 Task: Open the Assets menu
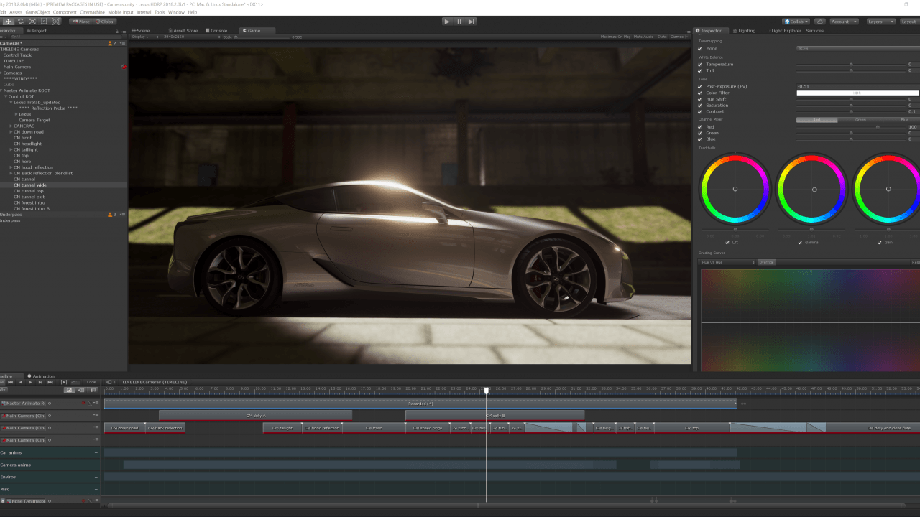pos(15,12)
